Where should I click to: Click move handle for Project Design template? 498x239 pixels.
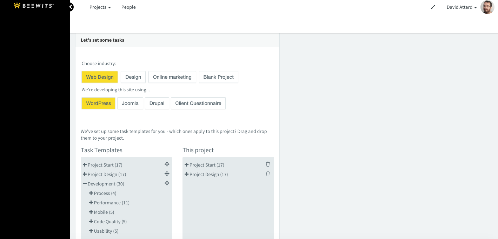[x=167, y=174]
